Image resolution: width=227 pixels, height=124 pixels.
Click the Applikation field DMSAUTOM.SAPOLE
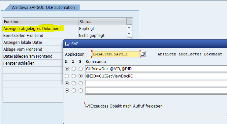[x=116, y=54]
